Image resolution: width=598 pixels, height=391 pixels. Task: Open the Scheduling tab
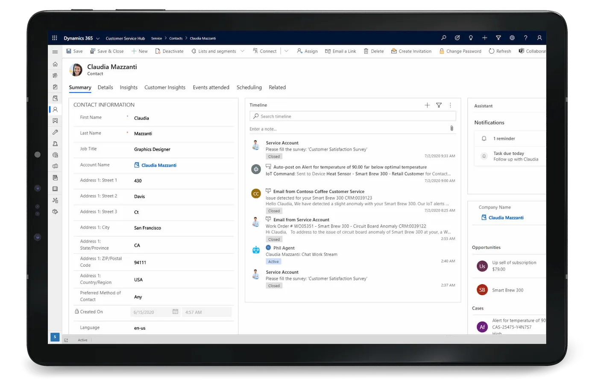(249, 88)
